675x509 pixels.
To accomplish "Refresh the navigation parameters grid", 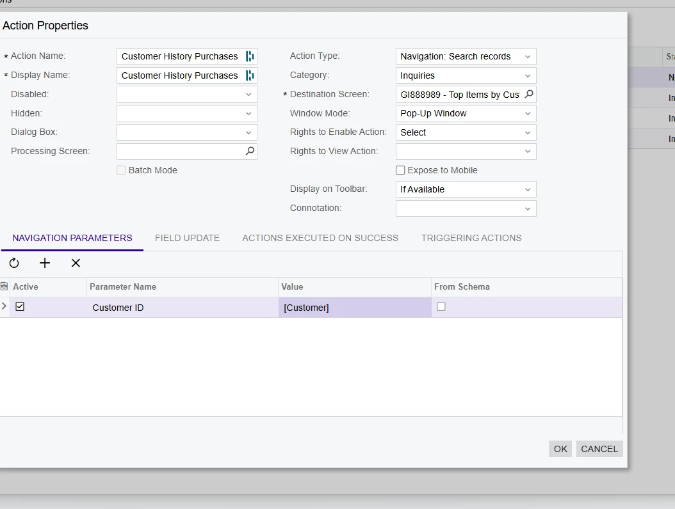I will coord(14,263).
